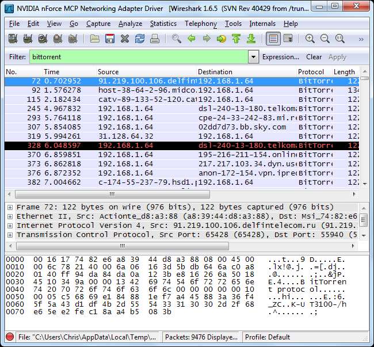Go to specific packet number icon
Viewport: 374px width, 347px height.
click(x=222, y=39)
